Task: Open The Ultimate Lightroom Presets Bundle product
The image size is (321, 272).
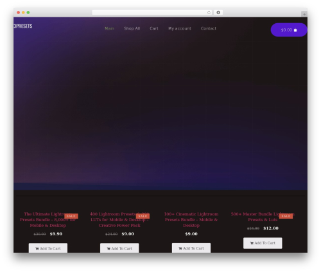Action: pyautogui.click(x=48, y=220)
